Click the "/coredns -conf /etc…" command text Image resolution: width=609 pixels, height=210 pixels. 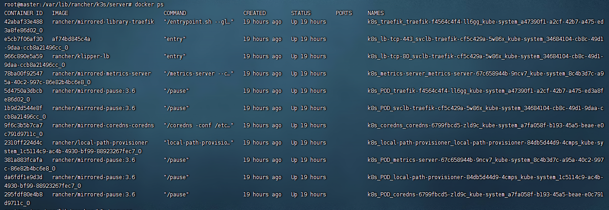point(198,125)
